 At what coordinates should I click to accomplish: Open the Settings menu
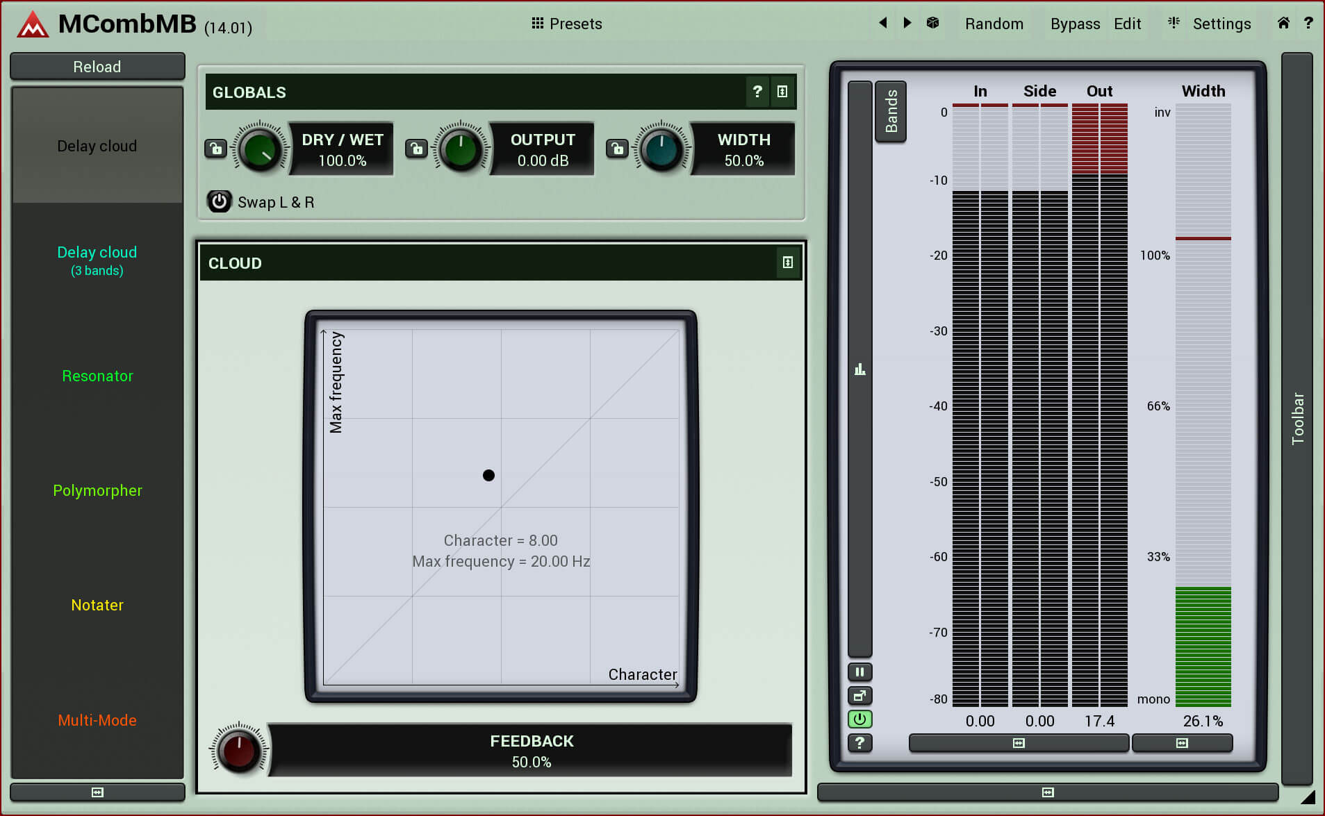1221,24
